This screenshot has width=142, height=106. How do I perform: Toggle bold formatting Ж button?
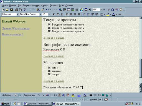(54, 14)
